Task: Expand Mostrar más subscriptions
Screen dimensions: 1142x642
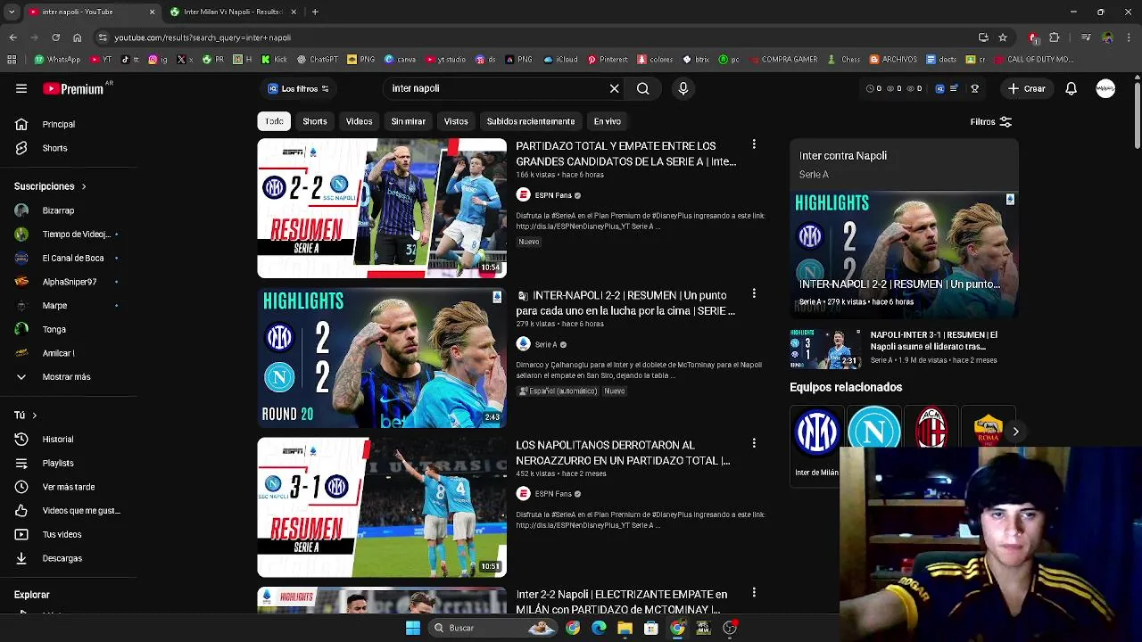Action: tap(68, 376)
